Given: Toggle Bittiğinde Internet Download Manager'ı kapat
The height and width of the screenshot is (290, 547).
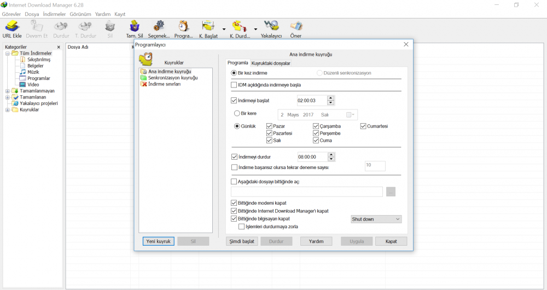Looking at the screenshot, I should [x=234, y=211].
